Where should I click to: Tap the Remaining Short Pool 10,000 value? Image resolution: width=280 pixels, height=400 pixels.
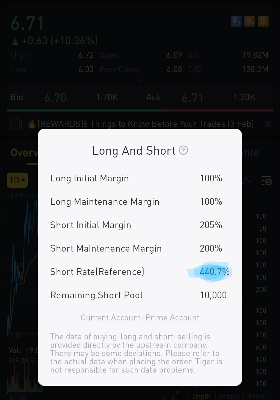pos(213,295)
